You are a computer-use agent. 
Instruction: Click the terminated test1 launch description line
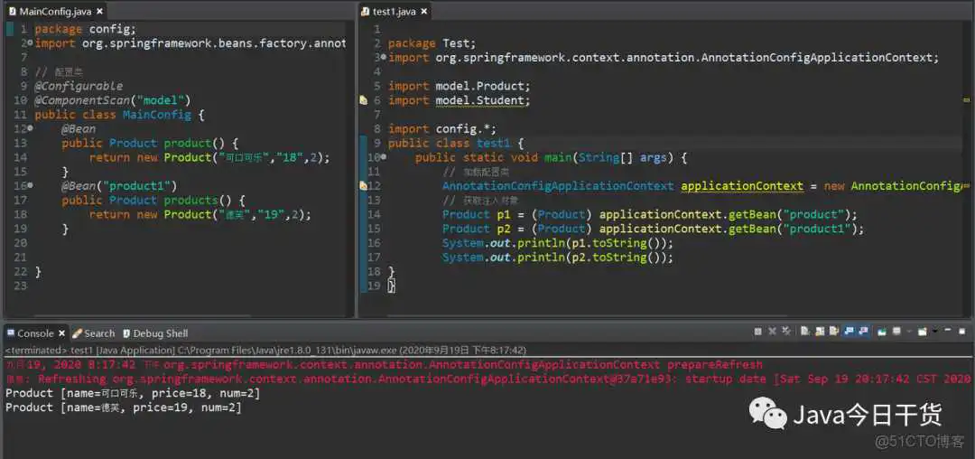pos(265,351)
